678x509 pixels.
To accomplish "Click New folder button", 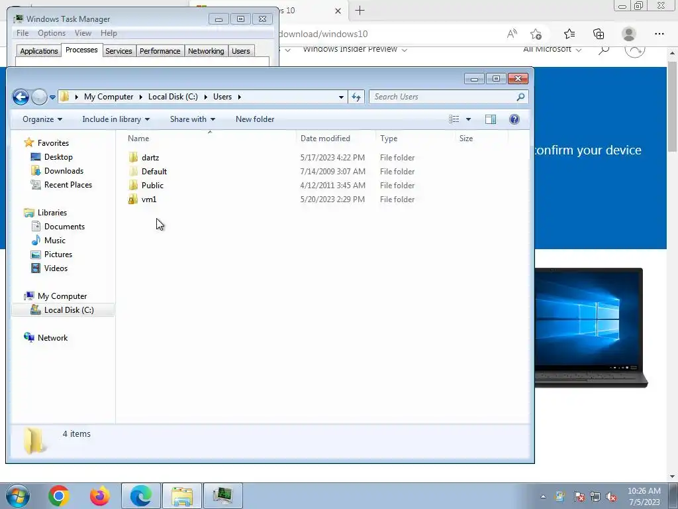I will [x=255, y=119].
